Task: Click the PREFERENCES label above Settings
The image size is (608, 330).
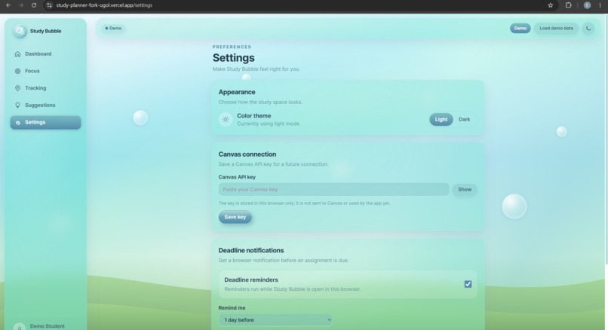Action: [x=232, y=47]
